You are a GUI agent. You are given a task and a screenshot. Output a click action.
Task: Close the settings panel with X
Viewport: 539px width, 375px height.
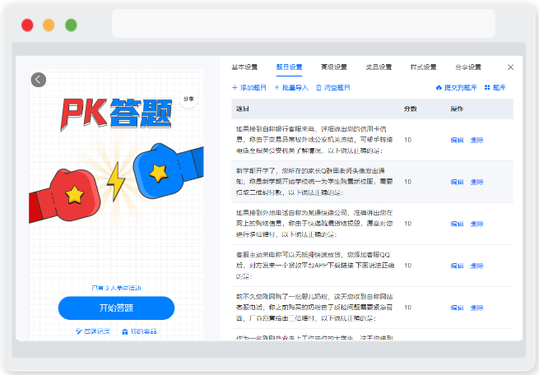pos(510,67)
